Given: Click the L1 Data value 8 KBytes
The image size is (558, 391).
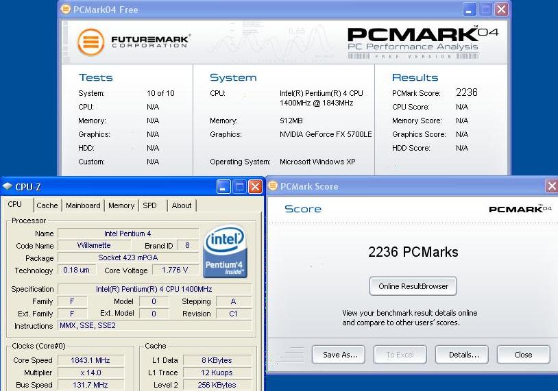Looking at the screenshot, I should (x=217, y=360).
